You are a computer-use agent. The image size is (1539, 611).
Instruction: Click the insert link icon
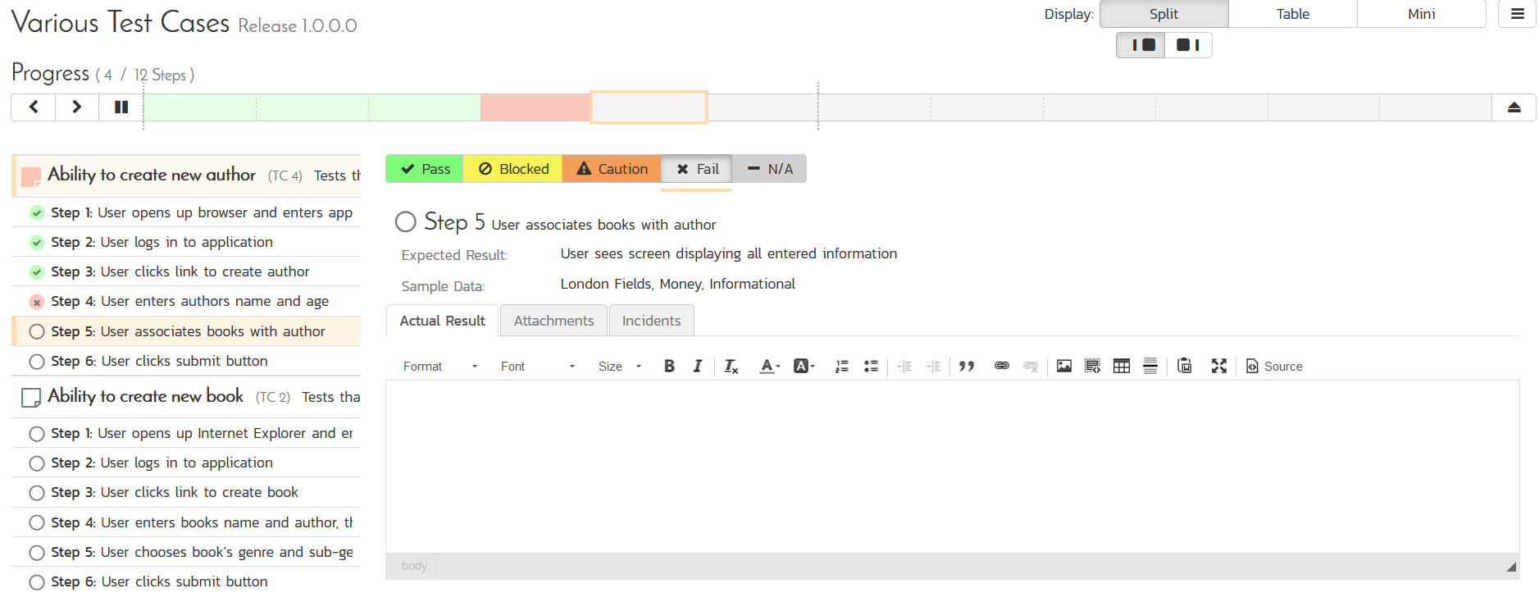pos(1001,367)
